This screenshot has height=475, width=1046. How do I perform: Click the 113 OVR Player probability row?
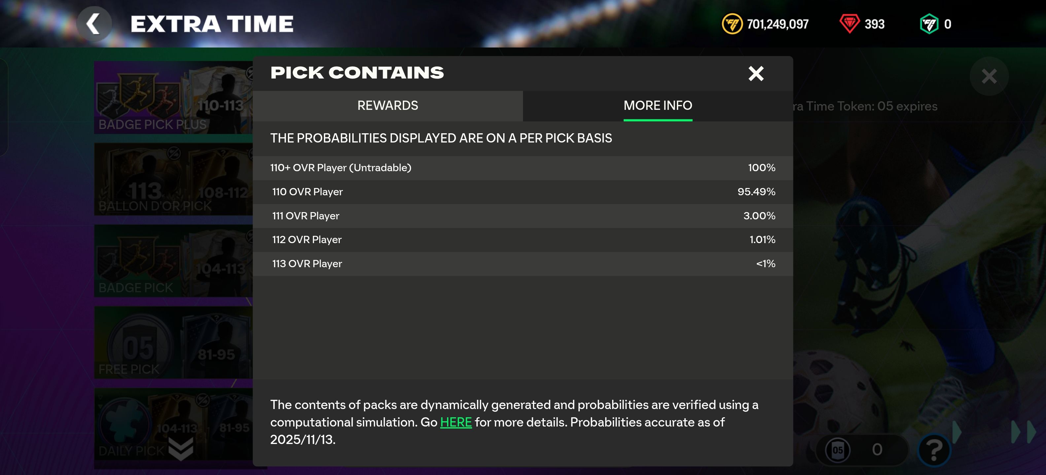pos(523,264)
